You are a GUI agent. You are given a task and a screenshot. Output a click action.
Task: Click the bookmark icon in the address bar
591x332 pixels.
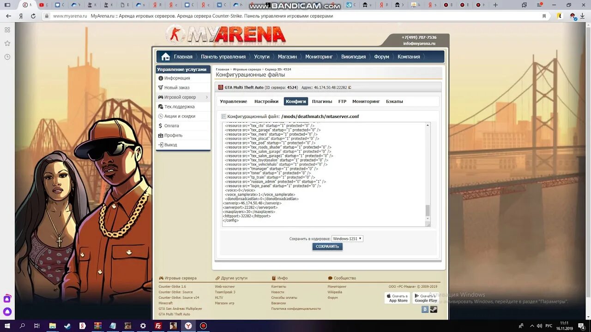[x=544, y=16]
